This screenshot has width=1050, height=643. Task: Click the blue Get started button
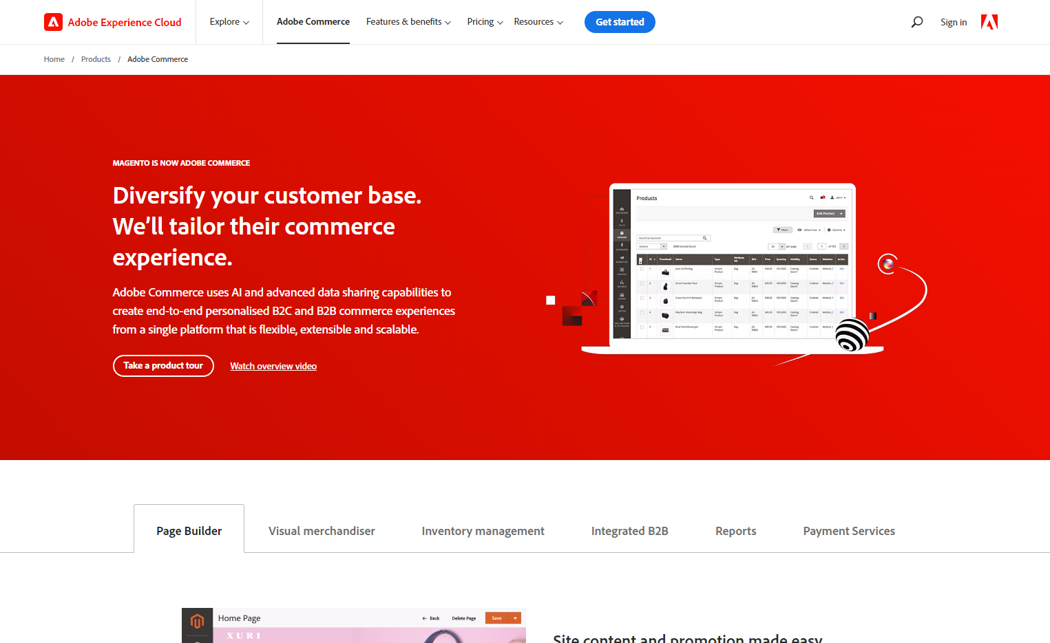pyautogui.click(x=620, y=22)
